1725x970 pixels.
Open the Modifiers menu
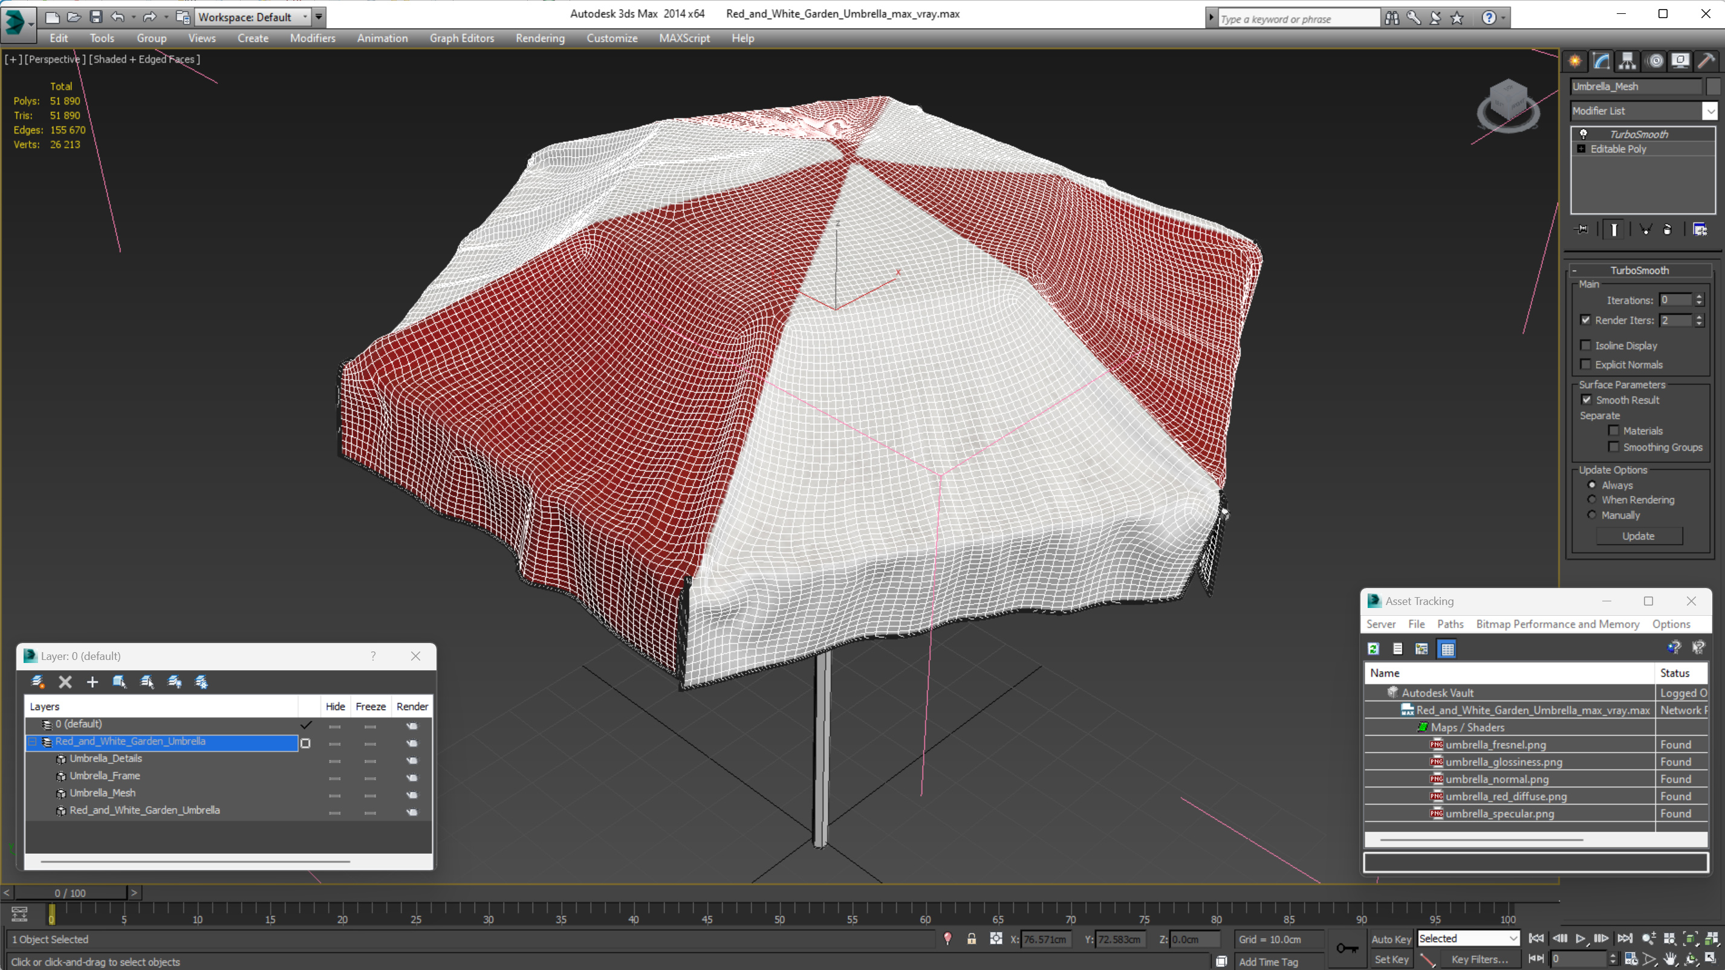[x=312, y=38]
